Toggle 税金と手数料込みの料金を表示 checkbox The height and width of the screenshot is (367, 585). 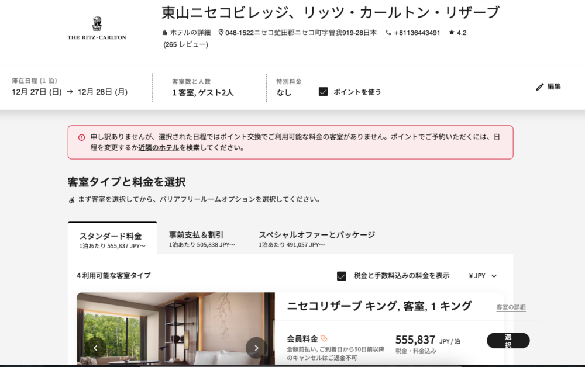coord(342,276)
